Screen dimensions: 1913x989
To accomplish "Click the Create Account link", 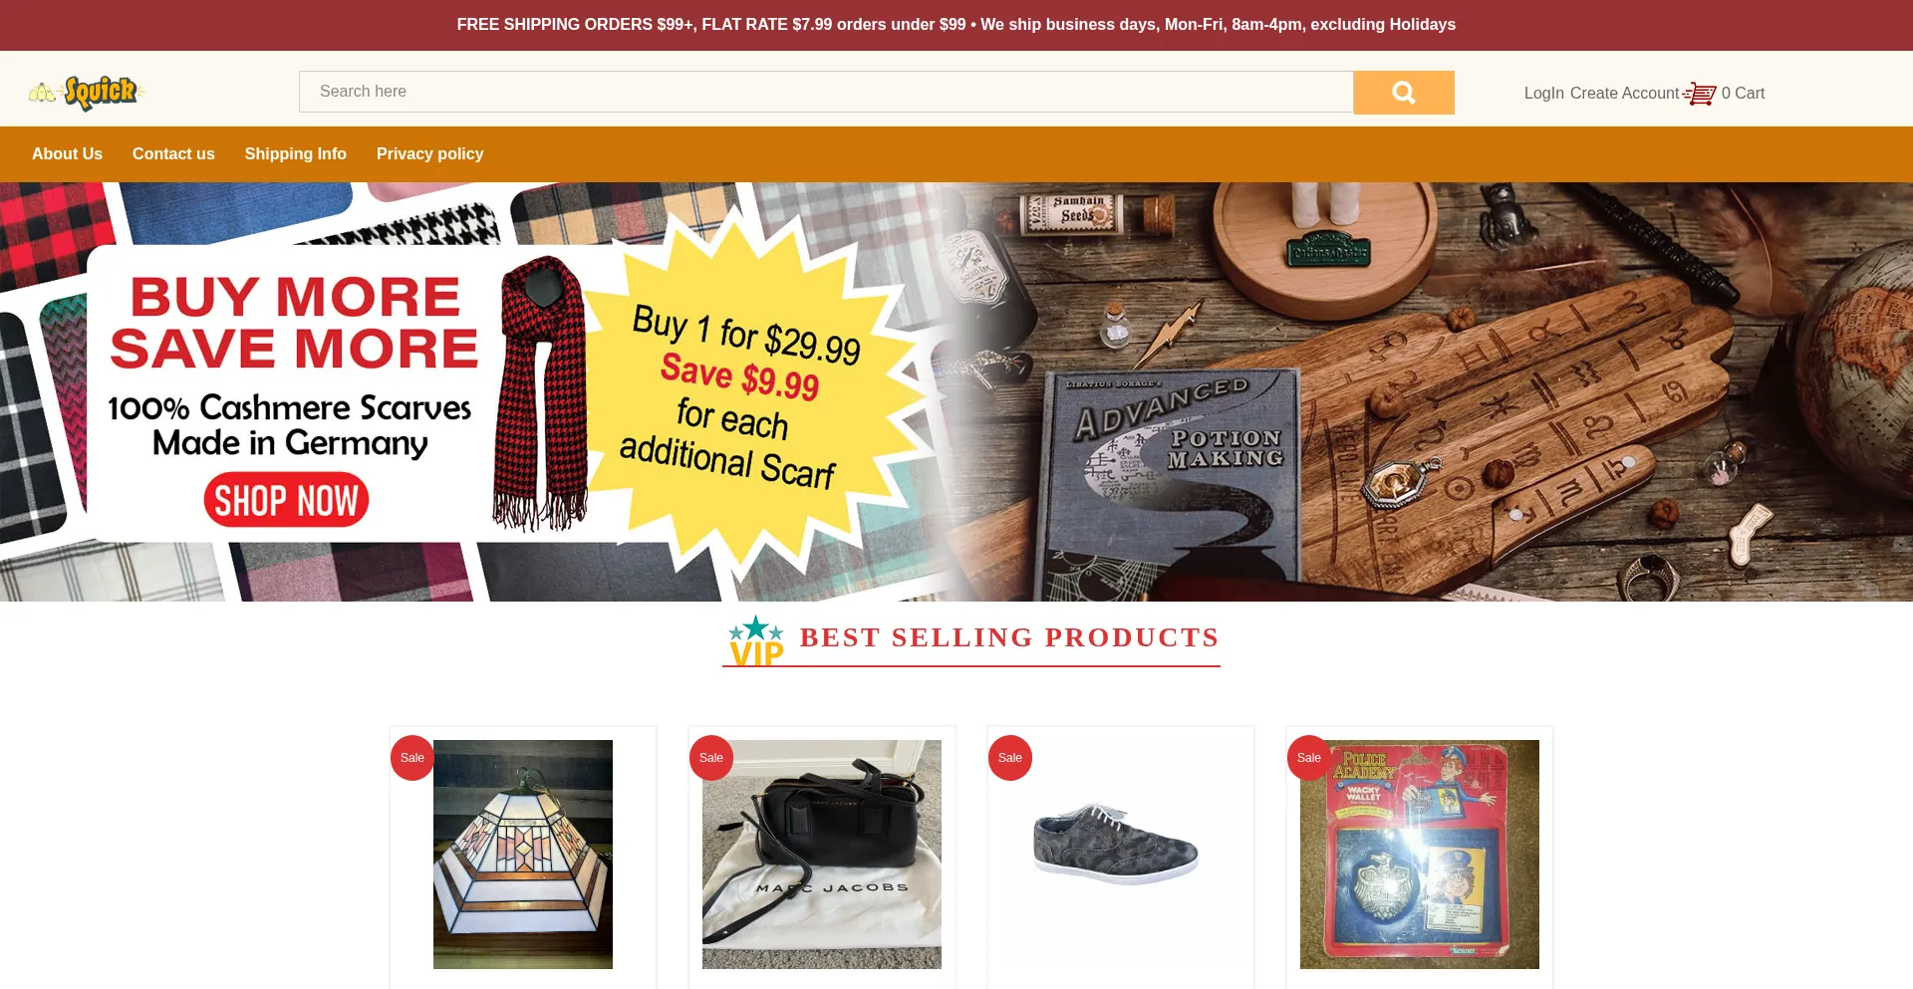I will [1624, 94].
